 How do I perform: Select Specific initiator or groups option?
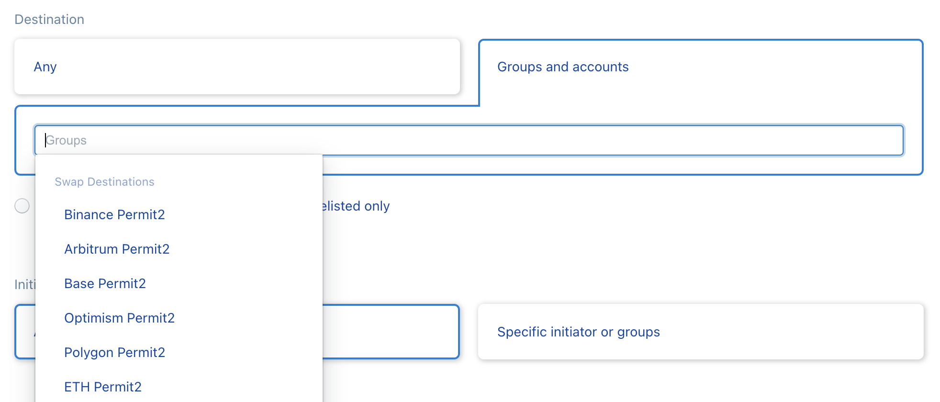click(x=701, y=332)
